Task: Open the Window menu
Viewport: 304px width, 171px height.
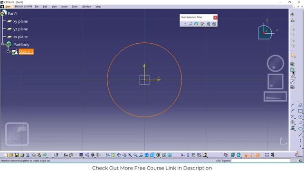Action: pos(86,7)
